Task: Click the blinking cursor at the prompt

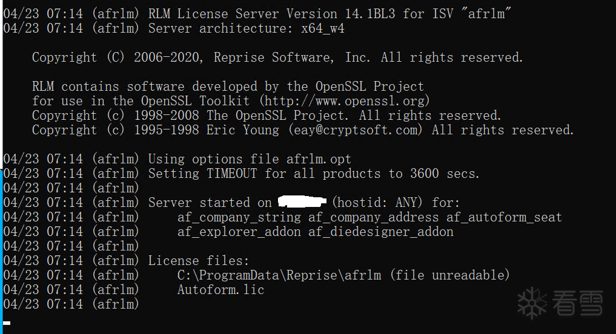Action: coord(7,323)
